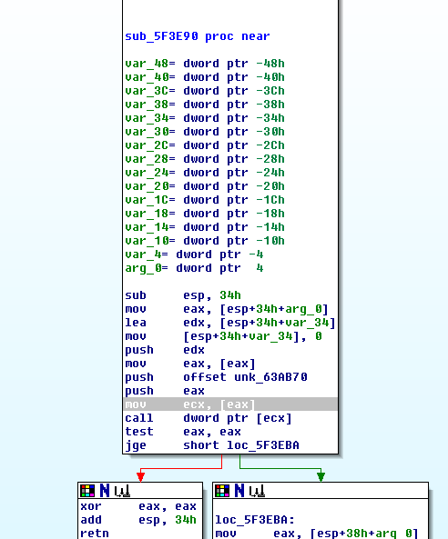Click graph icon in loc_5F3EBA node header

257,491
